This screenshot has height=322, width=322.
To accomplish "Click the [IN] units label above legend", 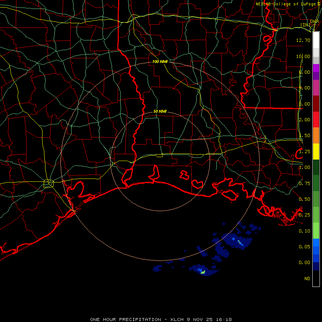I will [305, 25].
